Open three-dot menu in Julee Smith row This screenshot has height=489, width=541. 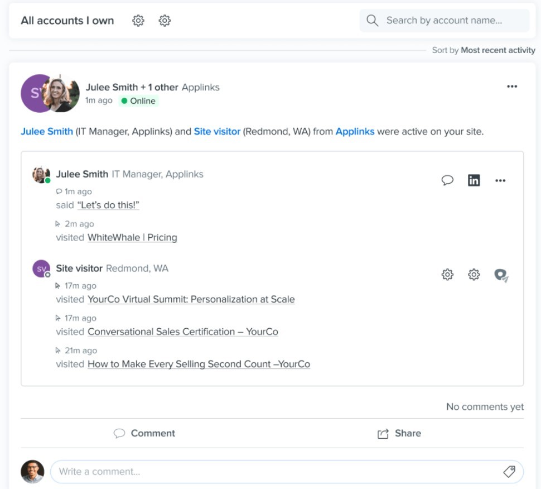(x=500, y=180)
